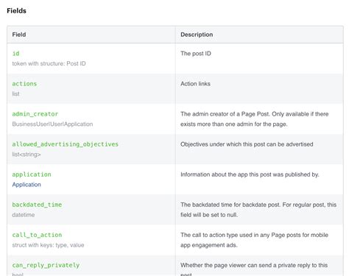Click 'Information about the app' description

pos(250,174)
